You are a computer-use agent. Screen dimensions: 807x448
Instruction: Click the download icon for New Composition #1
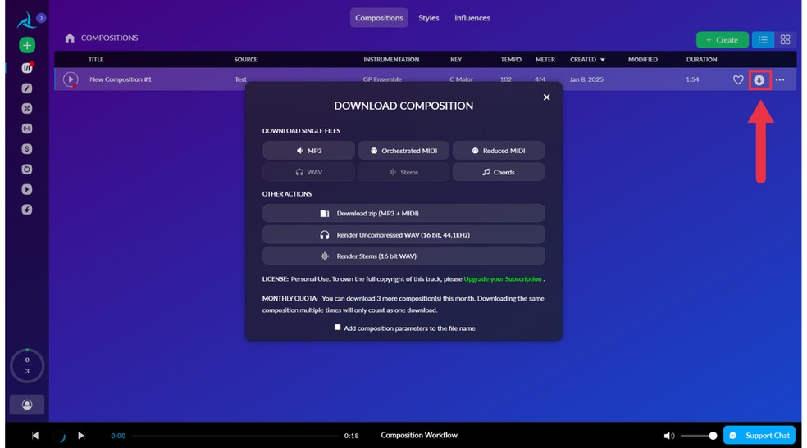coord(759,80)
